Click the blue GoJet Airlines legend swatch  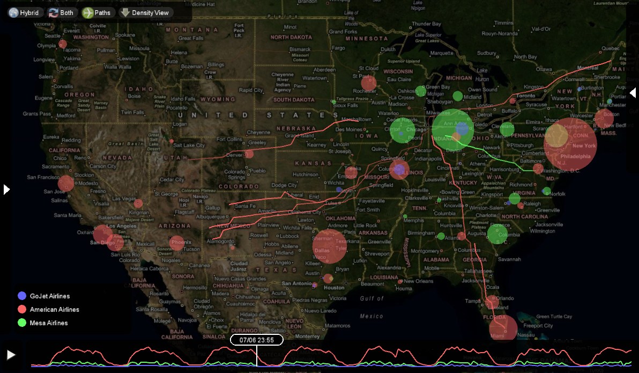[22, 296]
